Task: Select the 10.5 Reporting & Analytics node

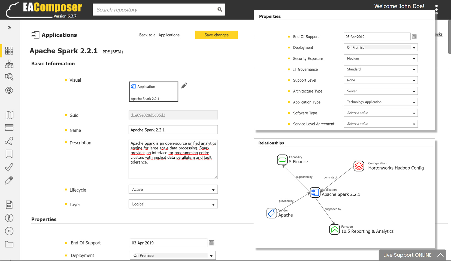Action: [334, 229]
